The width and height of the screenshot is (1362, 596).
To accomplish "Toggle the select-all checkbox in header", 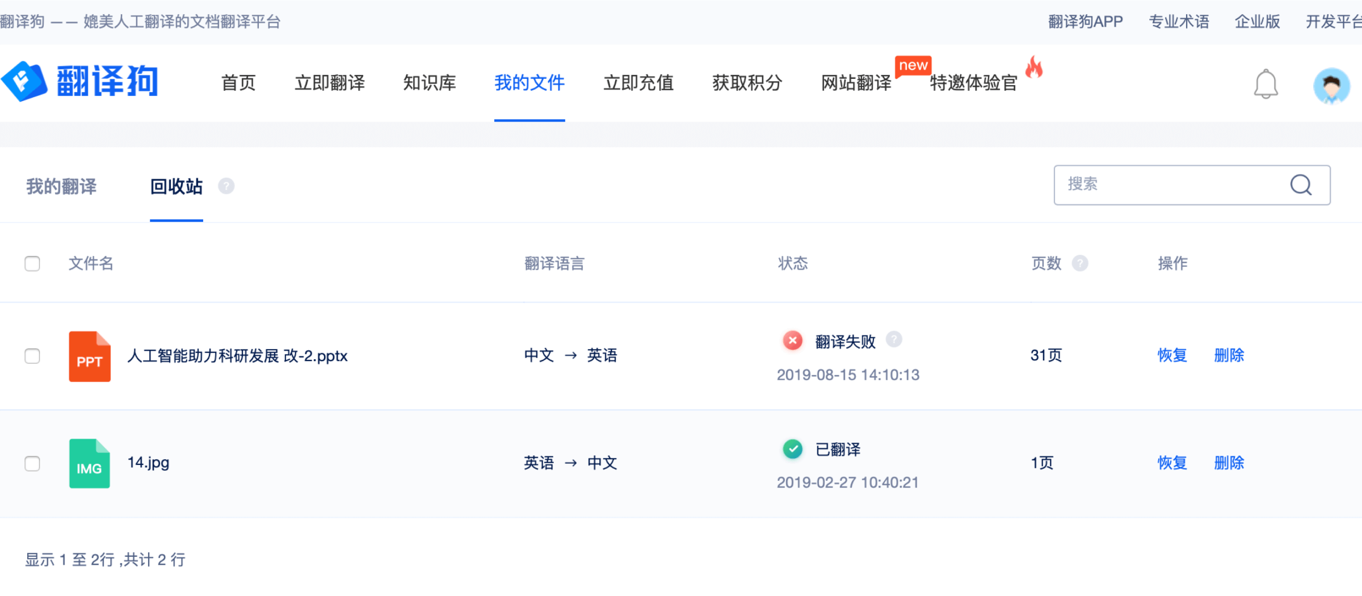I will (x=32, y=263).
